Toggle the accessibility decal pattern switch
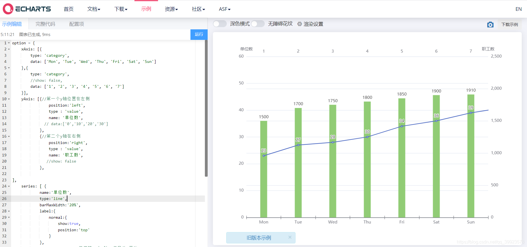Viewport: 527px width, 247px height. pyautogui.click(x=258, y=24)
